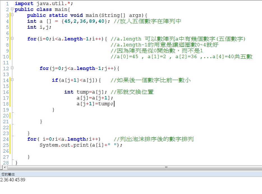The height and width of the screenshot is (194, 262).
Task: Click the right arrow of horizontal scrollbar
Action: pos(260,167)
